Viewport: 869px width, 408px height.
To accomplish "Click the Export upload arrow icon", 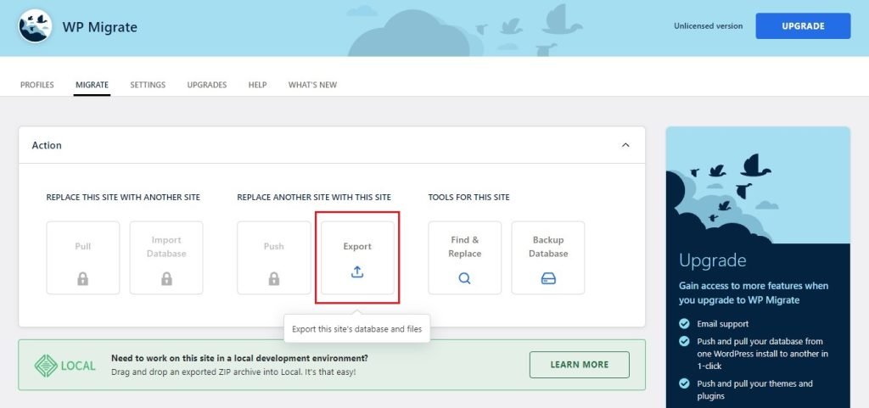I will (x=357, y=272).
